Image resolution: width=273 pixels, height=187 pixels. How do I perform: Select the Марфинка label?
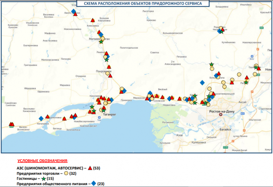coord(50,33)
